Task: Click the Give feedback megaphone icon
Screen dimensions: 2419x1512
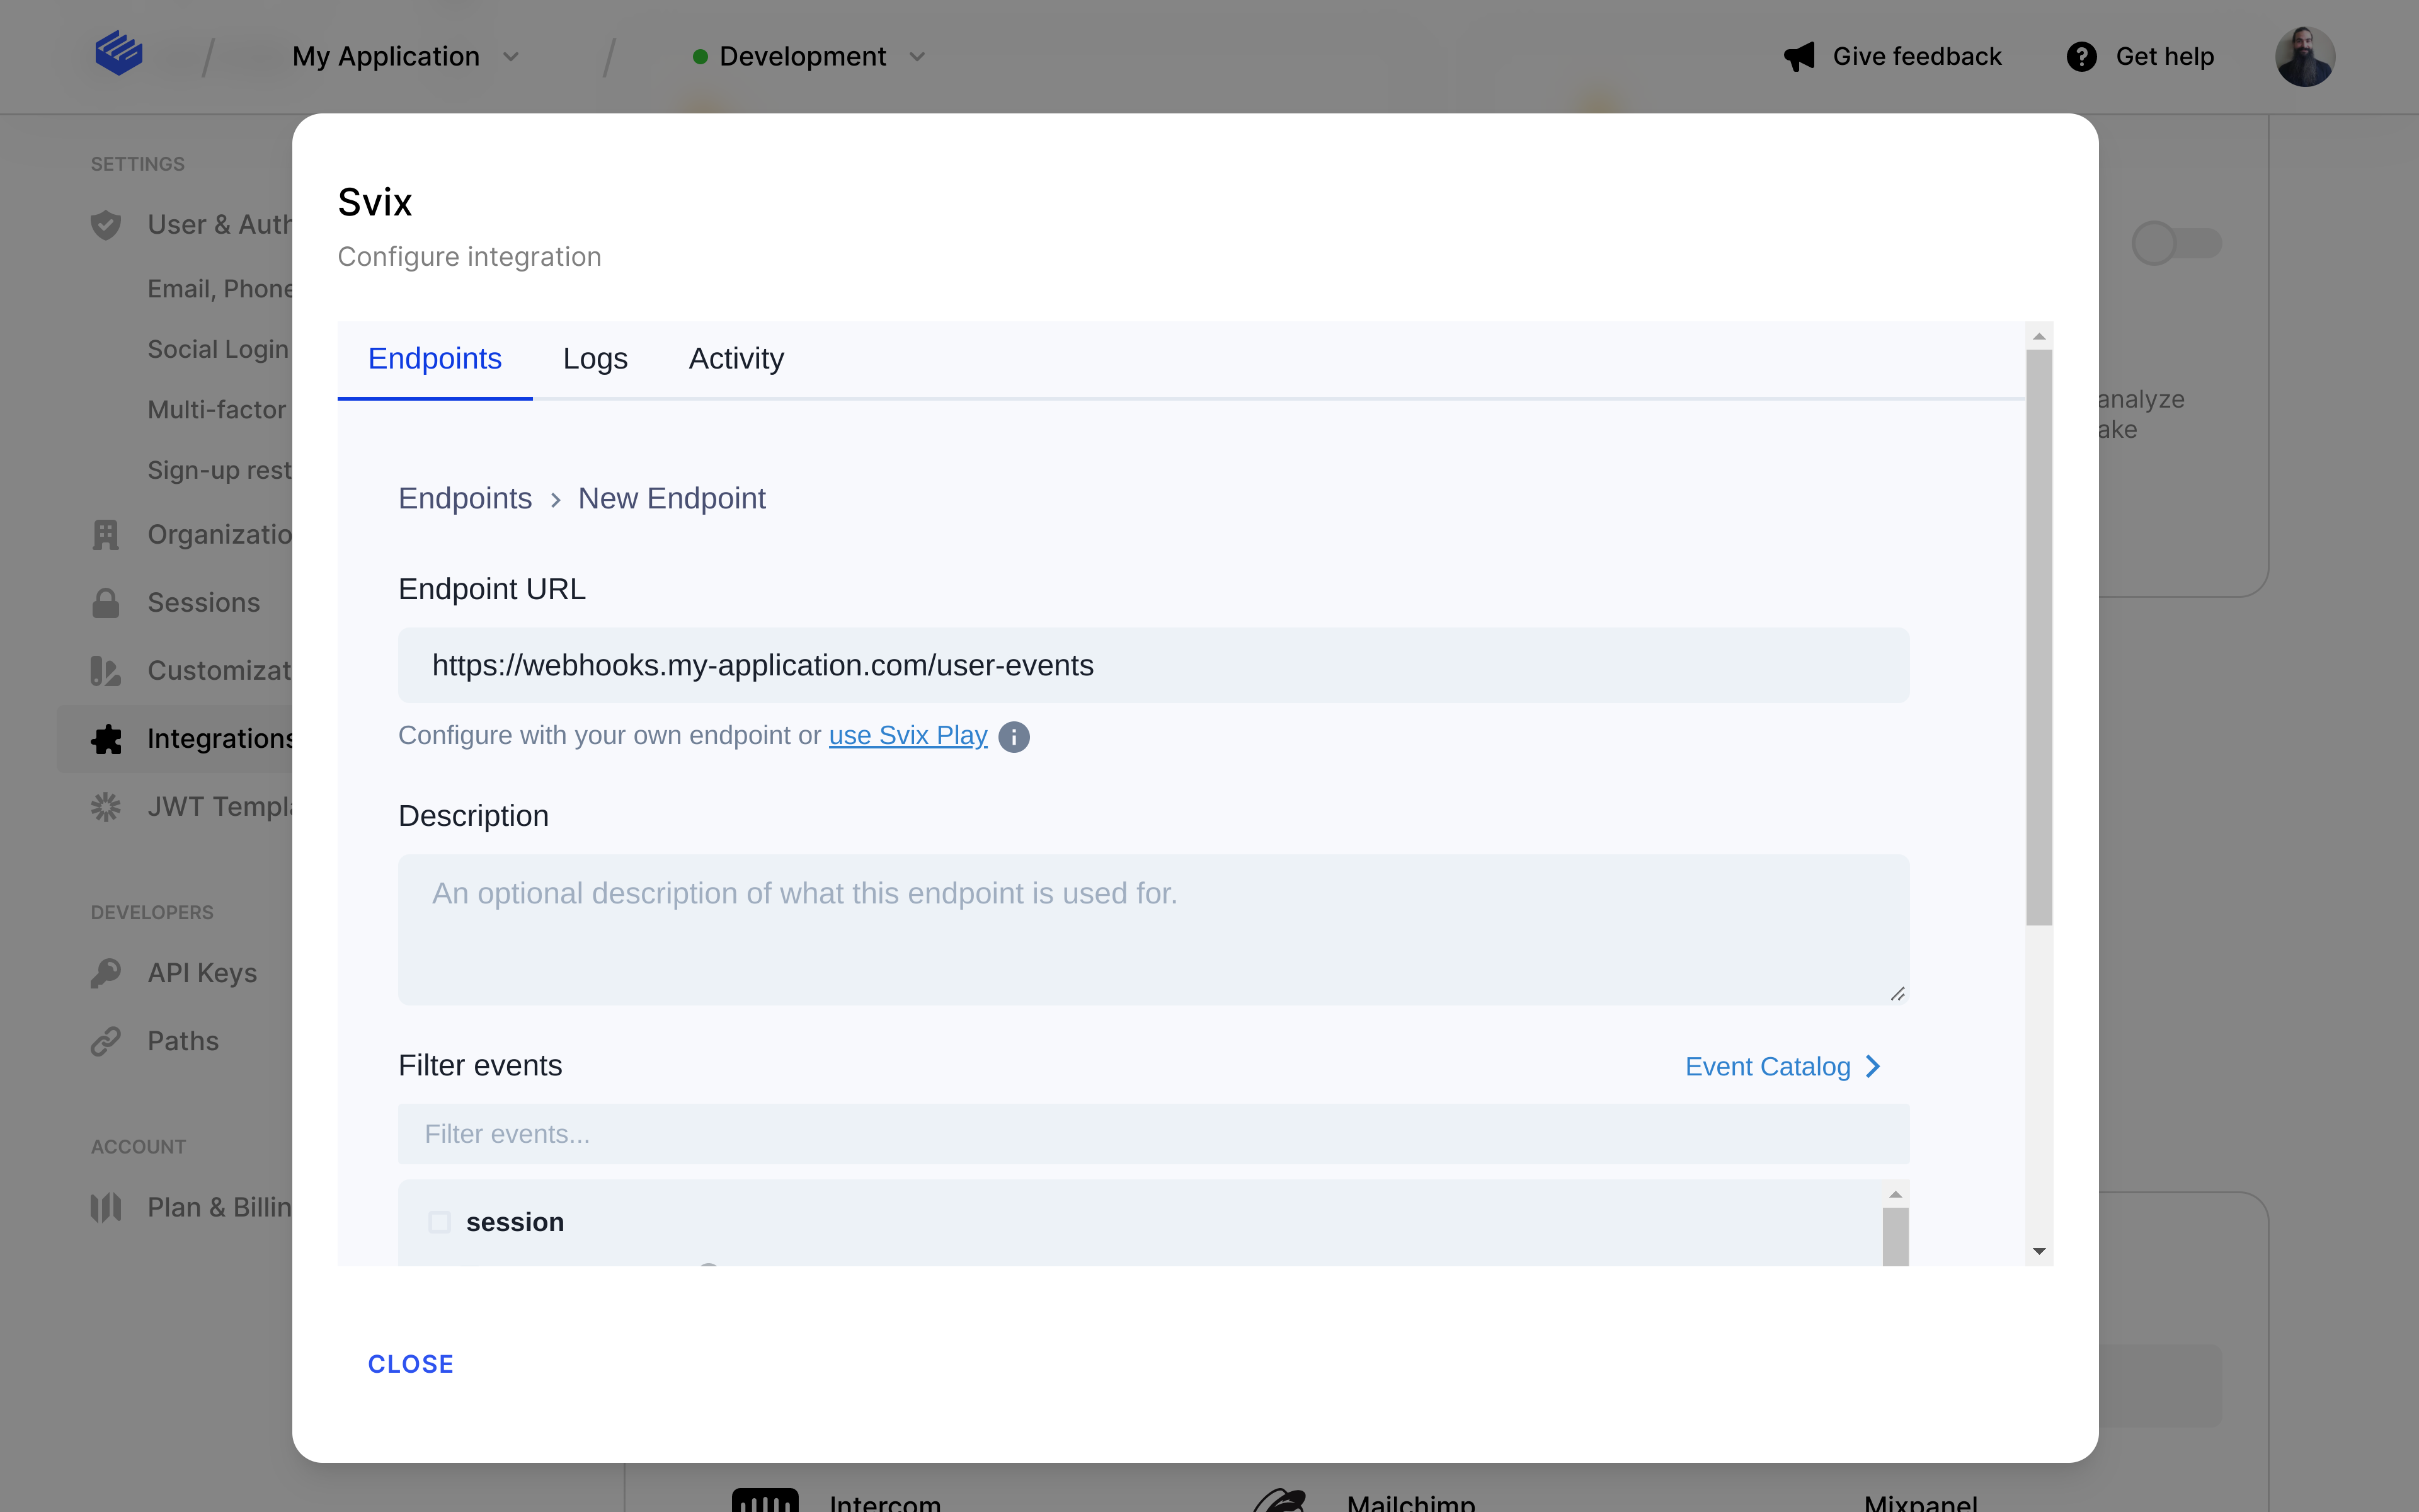Action: click(x=1799, y=57)
